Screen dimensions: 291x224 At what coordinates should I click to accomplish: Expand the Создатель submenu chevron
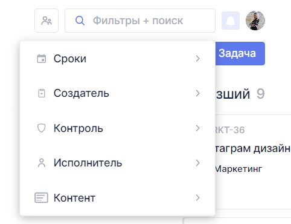[x=197, y=93]
